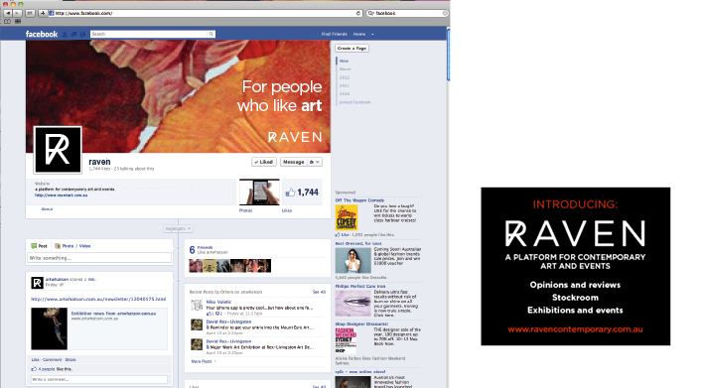The image size is (705, 388).
Task: Open the gear dropdown next to Message
Action: coord(315,162)
